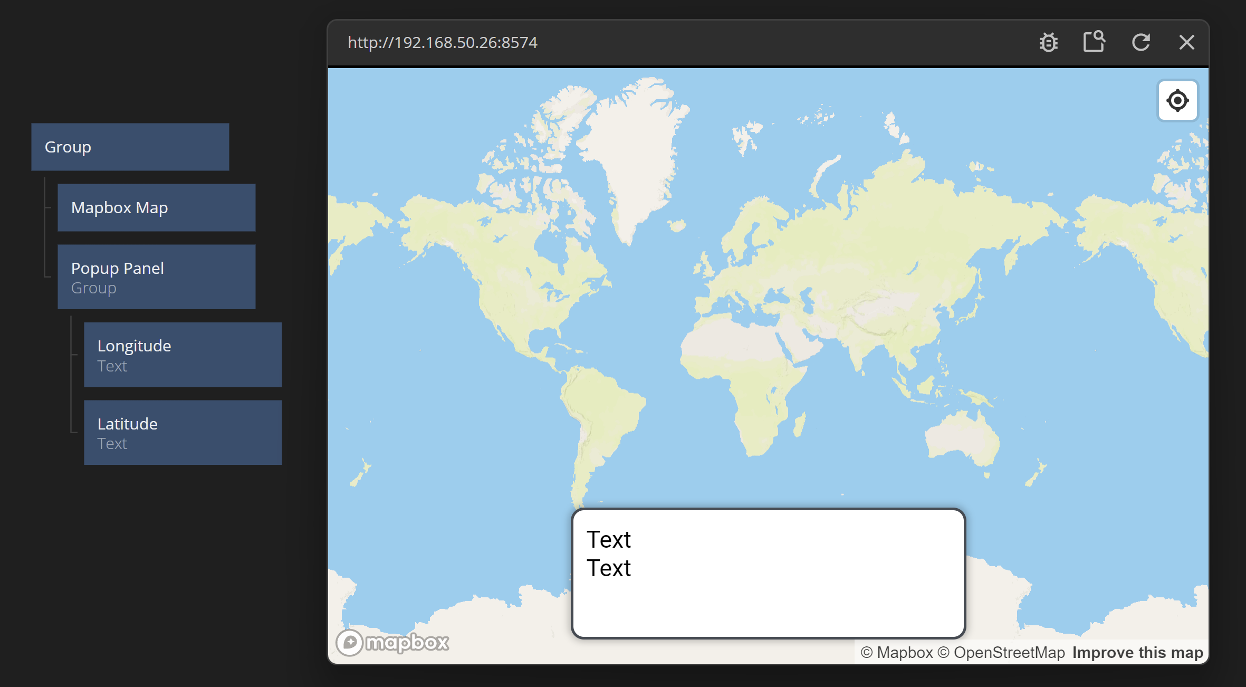Click the Mapbox logo

(393, 642)
